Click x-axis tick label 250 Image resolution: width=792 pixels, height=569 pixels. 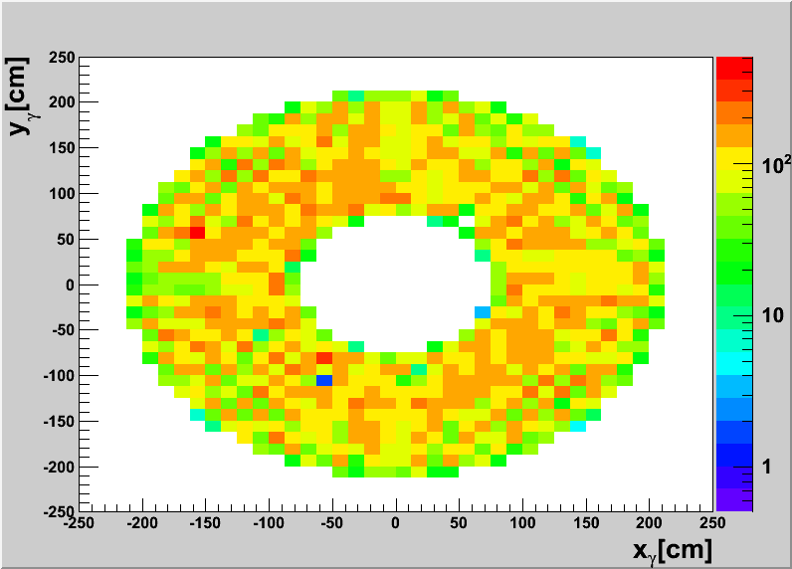pos(712,522)
